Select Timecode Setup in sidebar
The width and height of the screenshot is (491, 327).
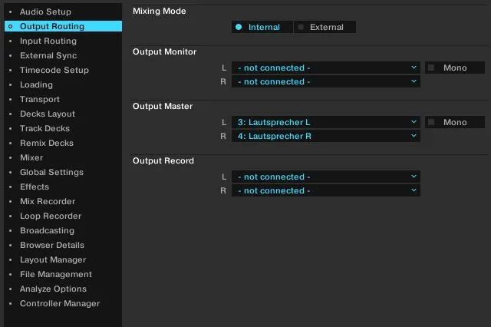tap(54, 70)
